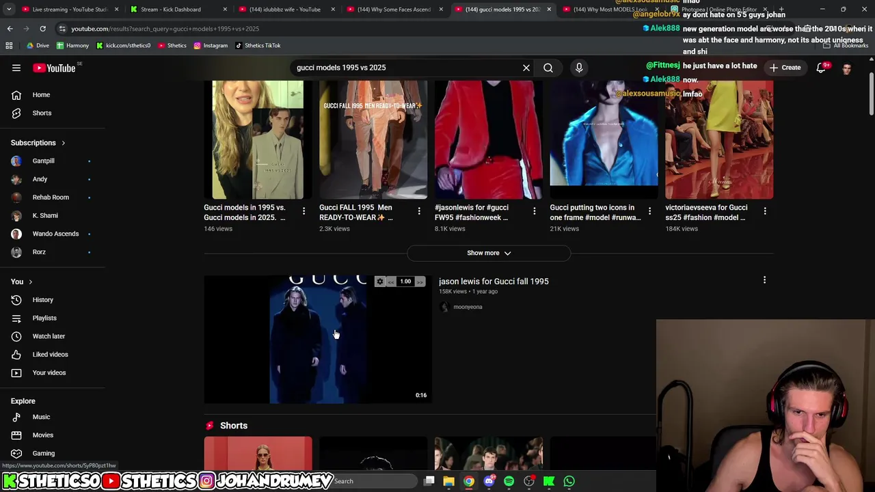This screenshot has height=492, width=875.
Task: Click '#jasonlewis for #gucci FW95' short title
Action: [x=472, y=213]
